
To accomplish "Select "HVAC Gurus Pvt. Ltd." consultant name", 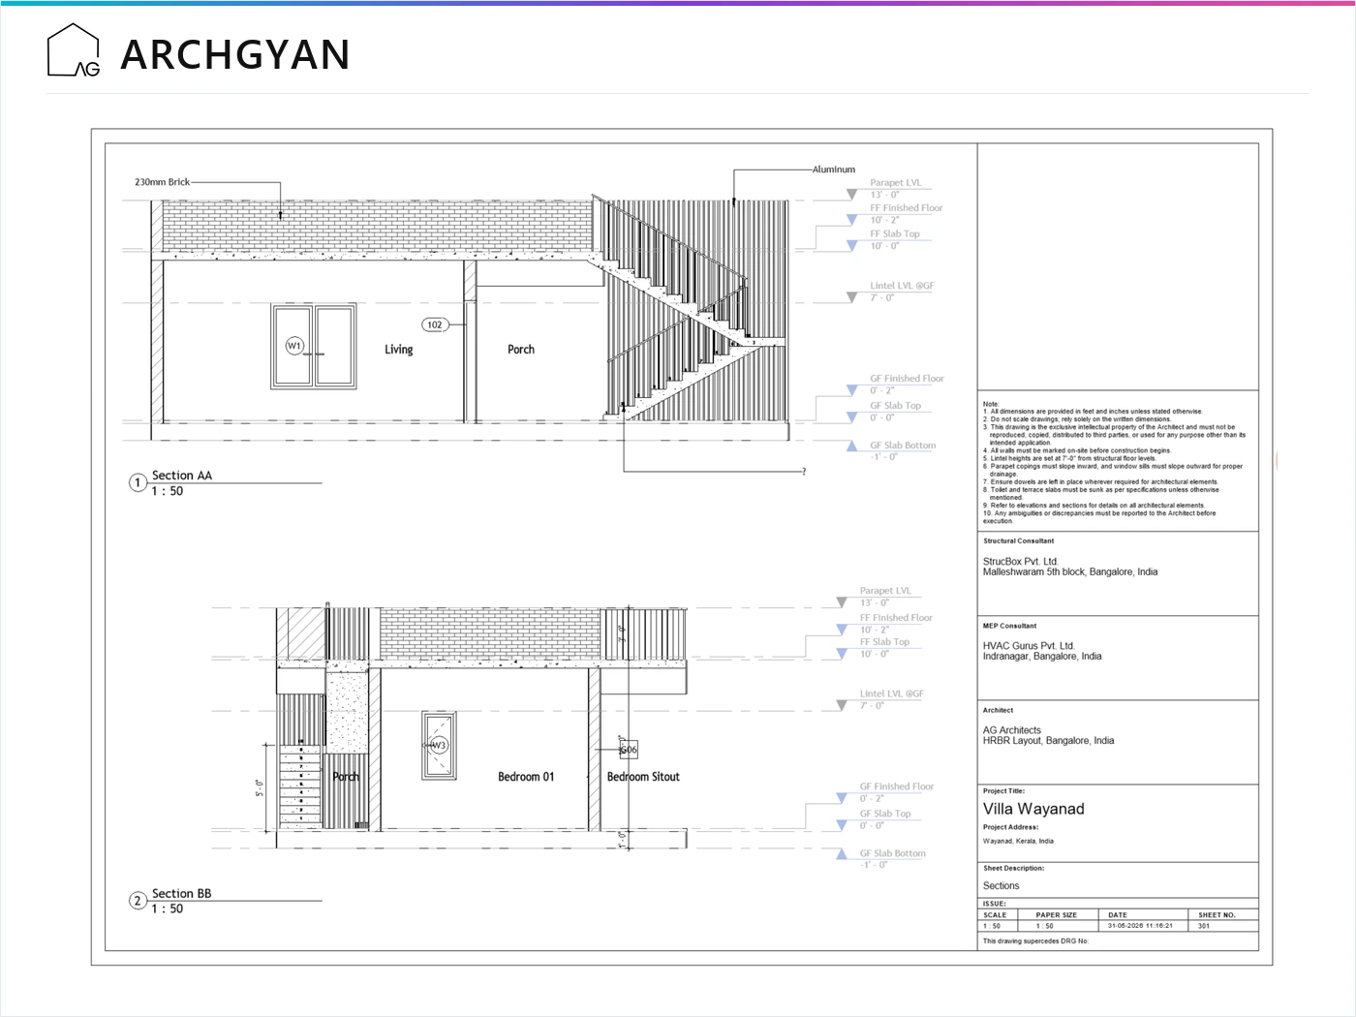I will tap(1029, 646).
